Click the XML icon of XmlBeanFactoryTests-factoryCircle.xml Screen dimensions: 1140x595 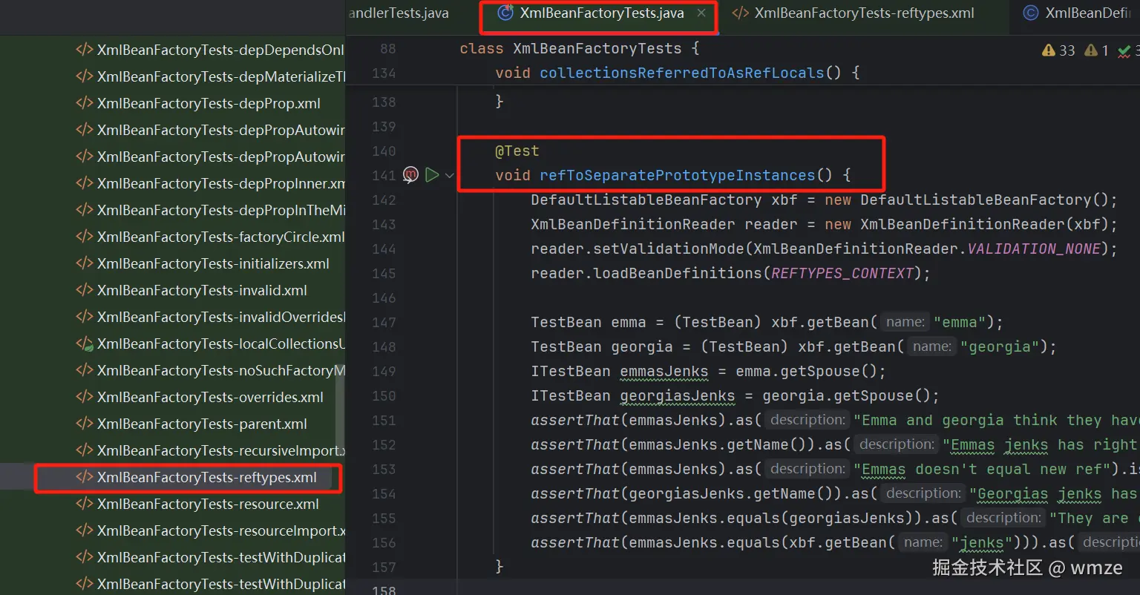click(x=85, y=237)
